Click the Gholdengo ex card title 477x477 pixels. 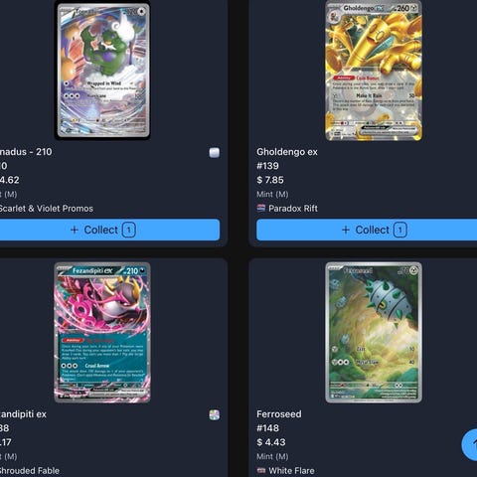(287, 152)
